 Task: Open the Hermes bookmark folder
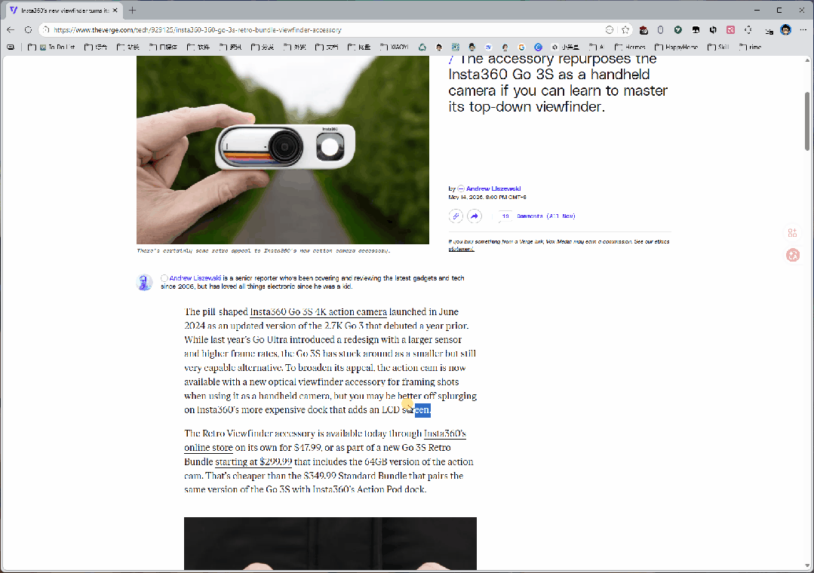[x=630, y=47]
